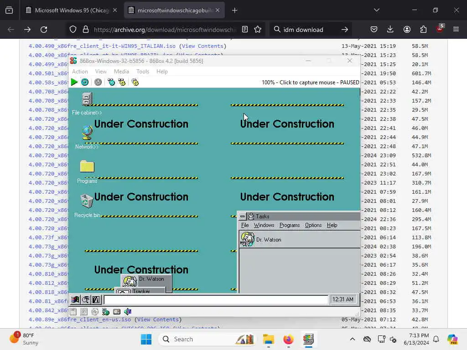467x350 pixels.
Task: Send Ctrl+Alt+Esc with the yellow keys icon
Action: coord(122,82)
